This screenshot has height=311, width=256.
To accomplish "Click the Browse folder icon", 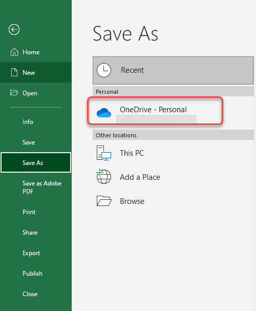I will coord(104,201).
